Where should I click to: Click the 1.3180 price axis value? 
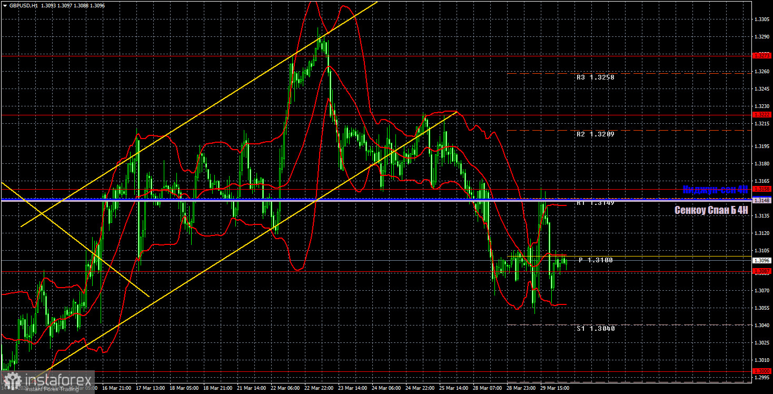click(x=761, y=164)
